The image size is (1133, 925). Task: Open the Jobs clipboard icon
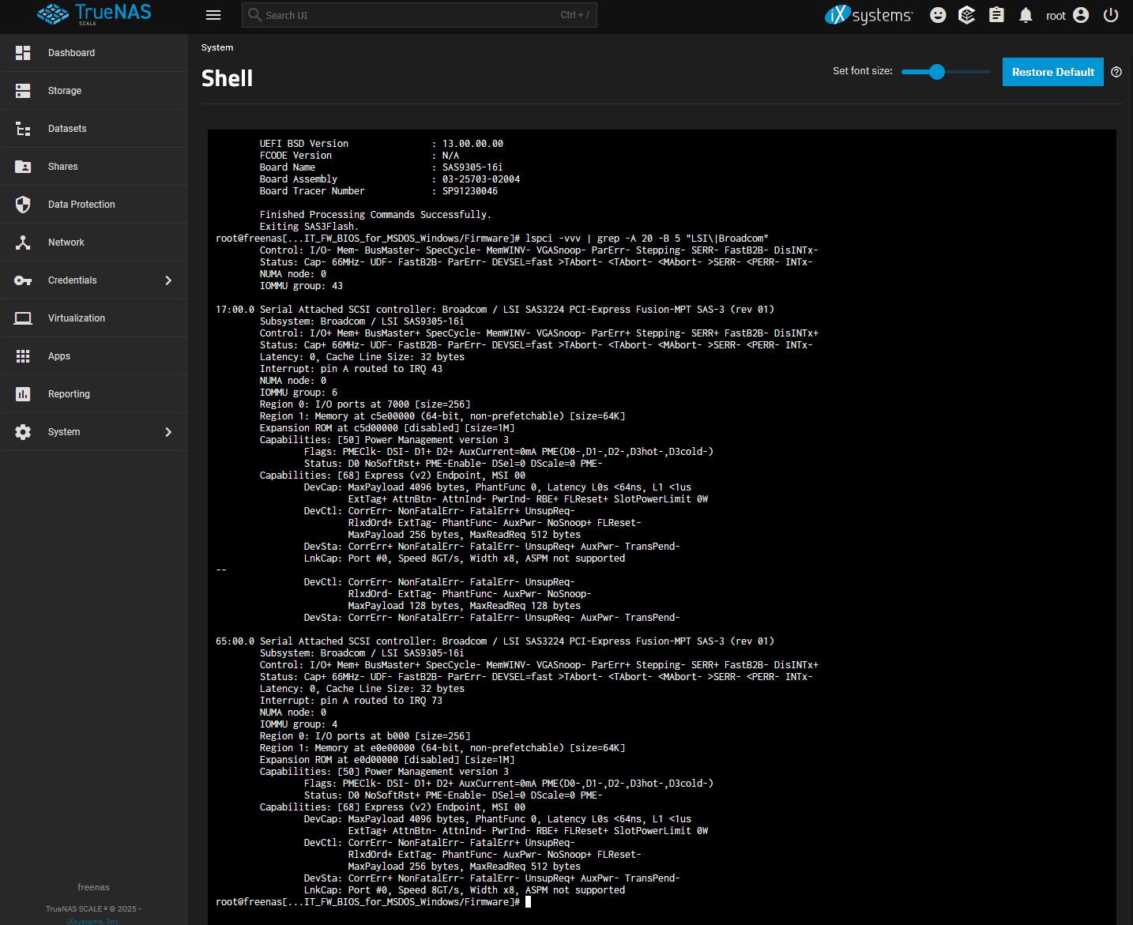pos(996,15)
